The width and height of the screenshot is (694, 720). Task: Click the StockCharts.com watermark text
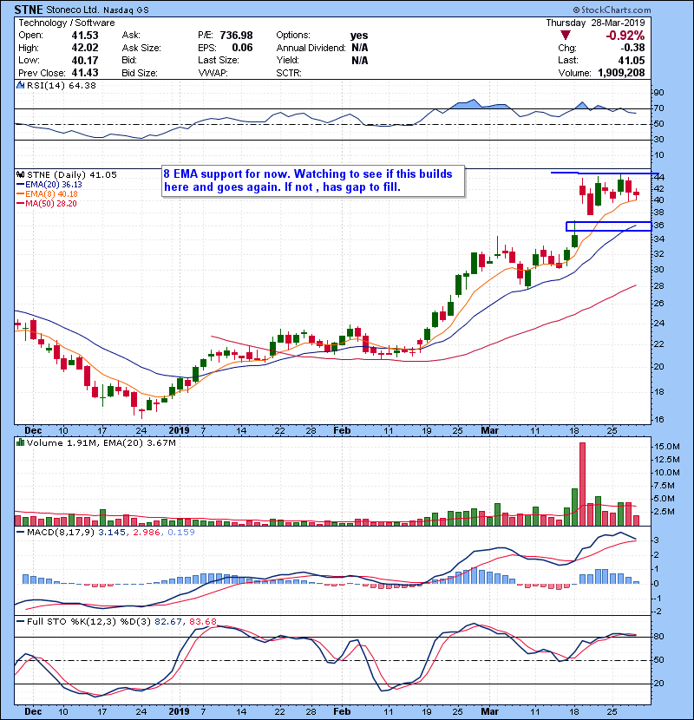coord(612,10)
